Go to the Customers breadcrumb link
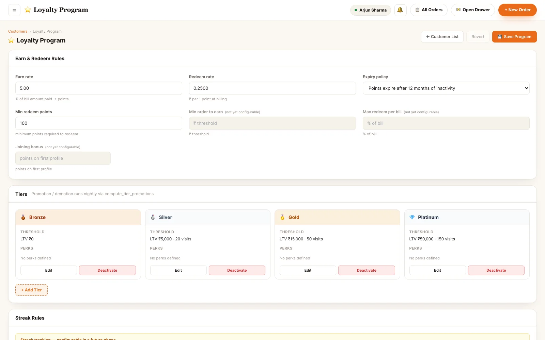Viewport: 545px width, 340px height. tap(18, 31)
